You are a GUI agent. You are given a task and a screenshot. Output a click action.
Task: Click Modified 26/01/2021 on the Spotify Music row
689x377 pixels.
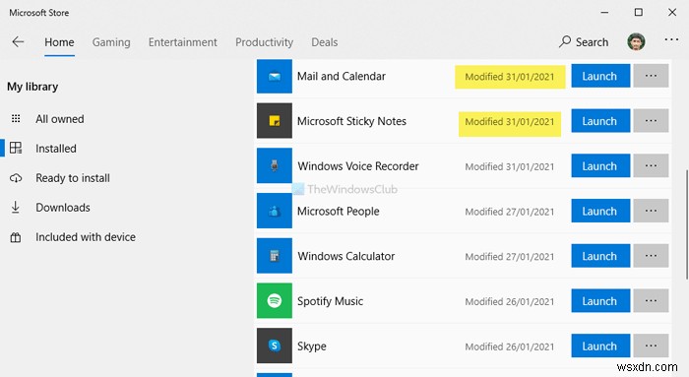(510, 302)
